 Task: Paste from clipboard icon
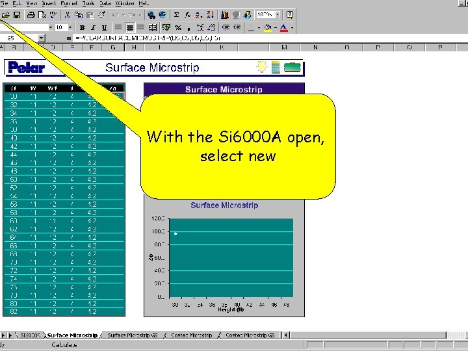tap(90, 15)
